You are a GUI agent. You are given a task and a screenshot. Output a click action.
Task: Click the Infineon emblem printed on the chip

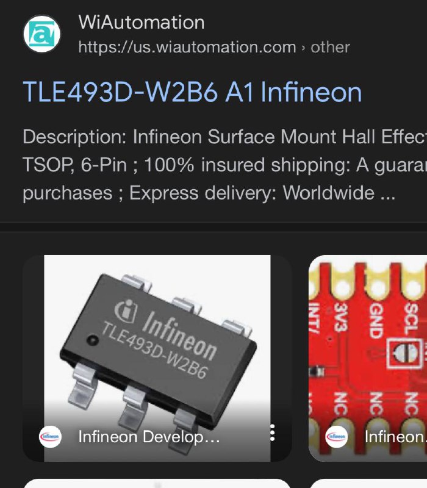click(126, 310)
